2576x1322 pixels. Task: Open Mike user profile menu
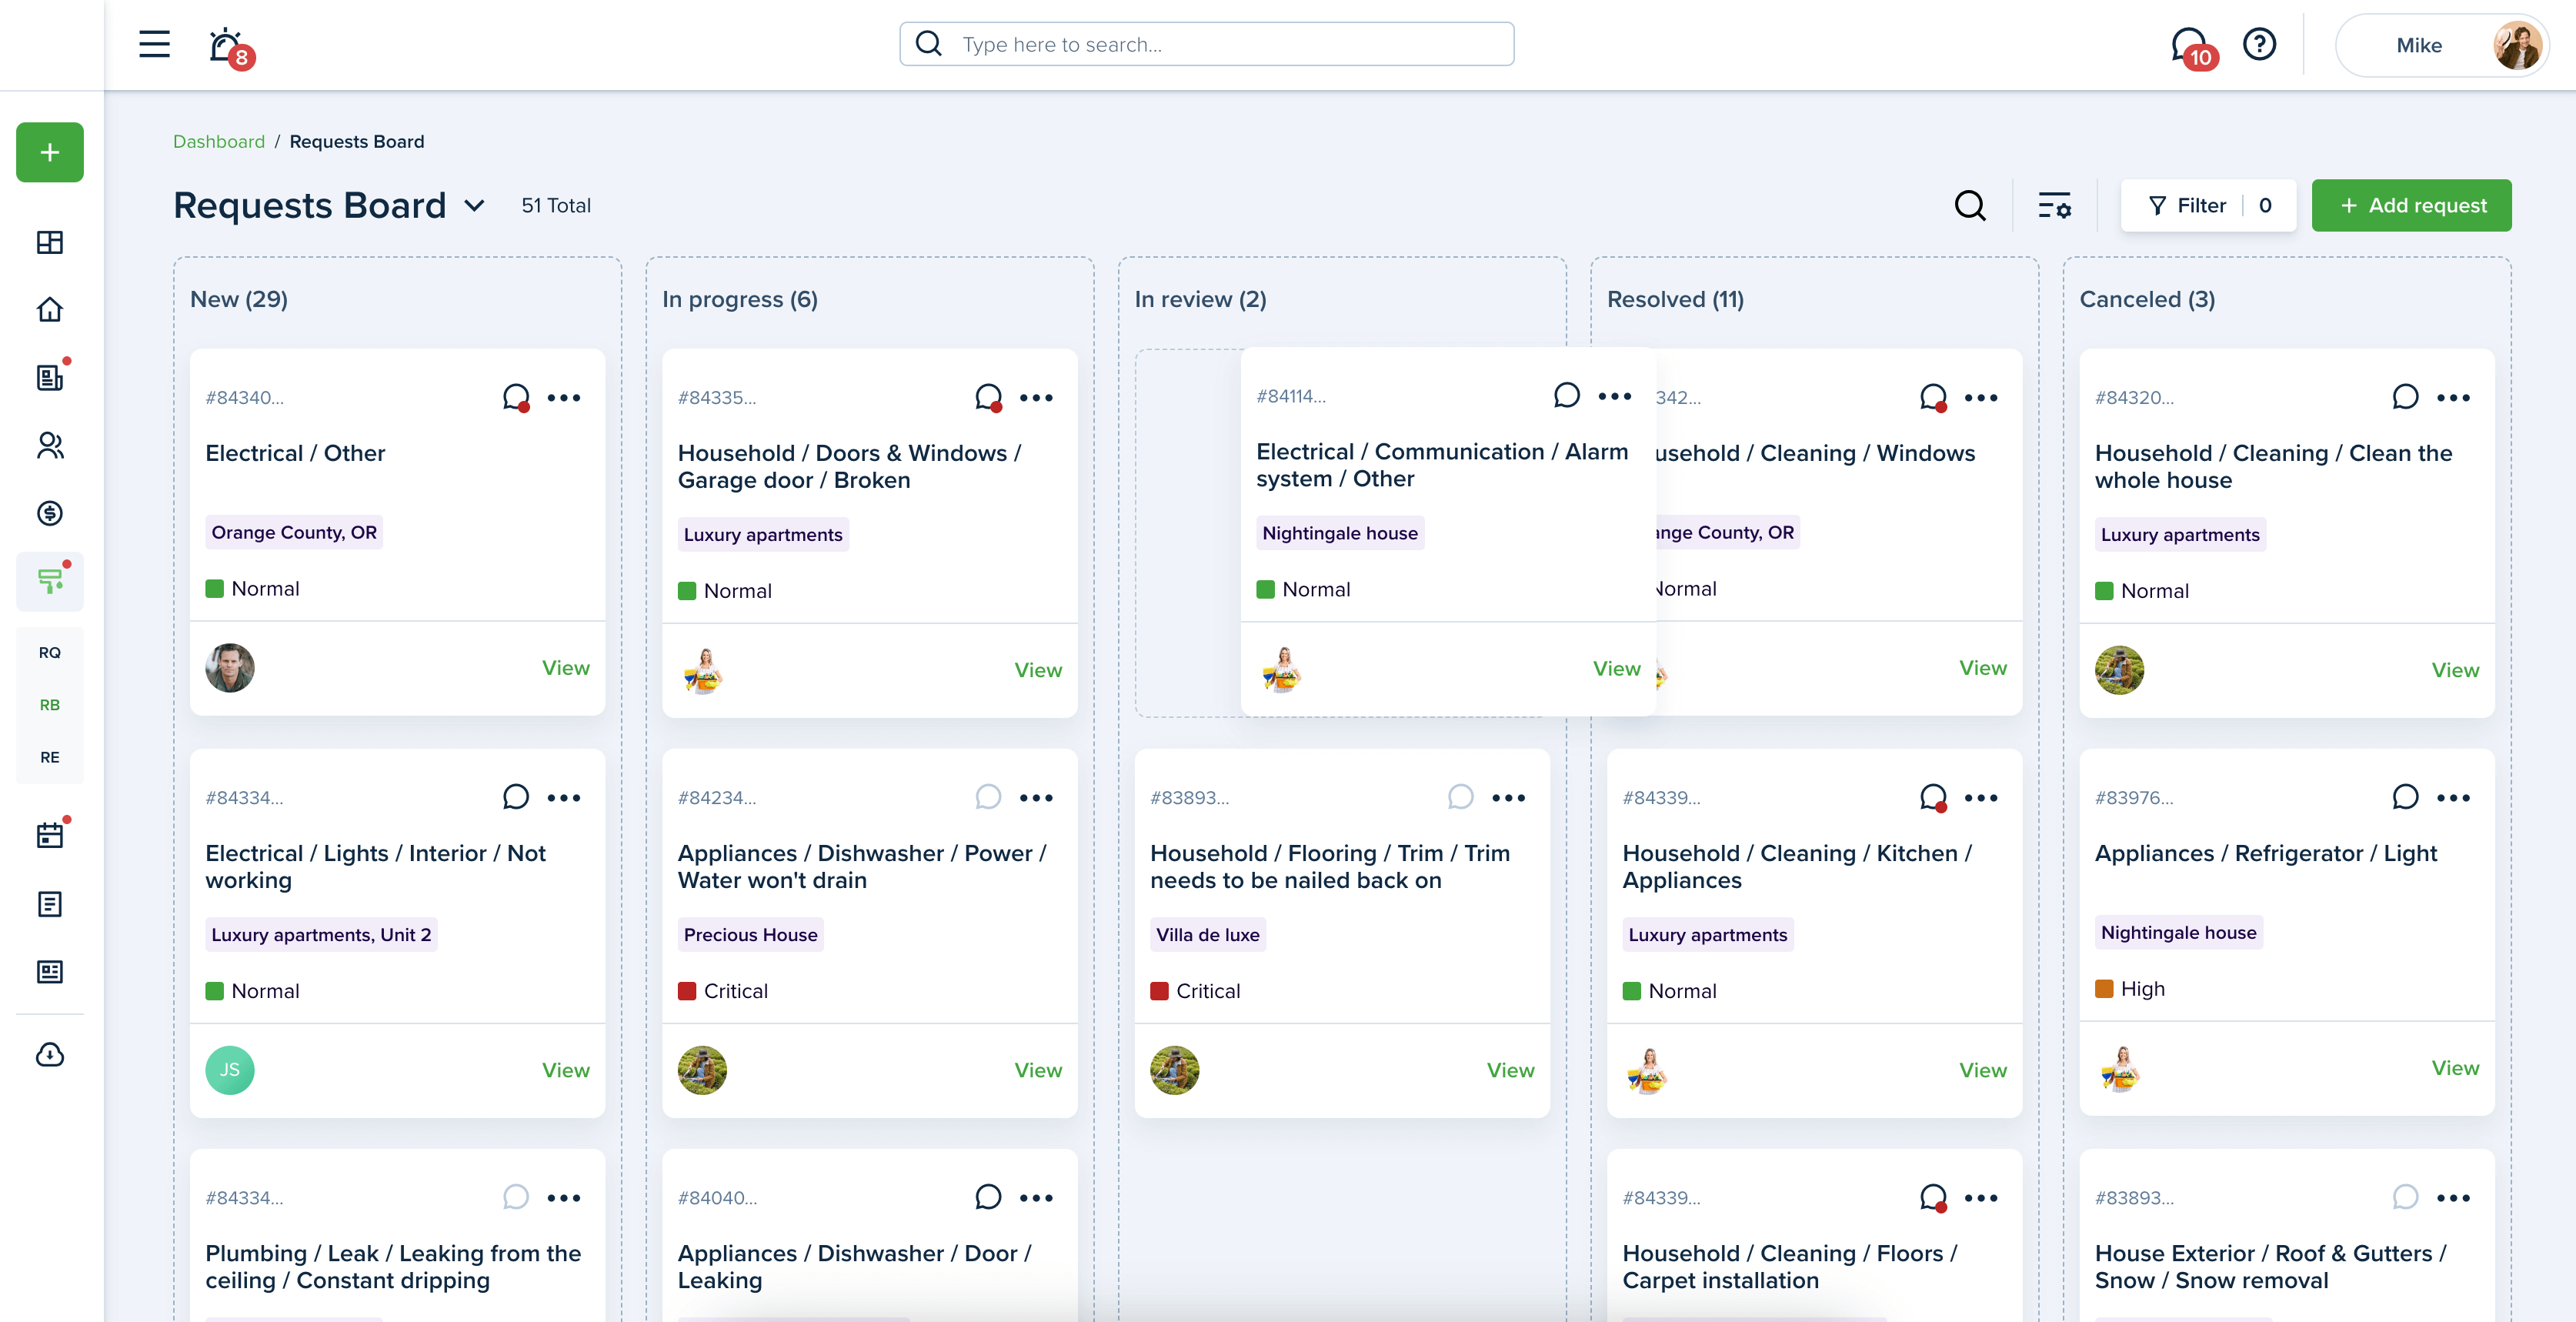pyautogui.click(x=2441, y=45)
